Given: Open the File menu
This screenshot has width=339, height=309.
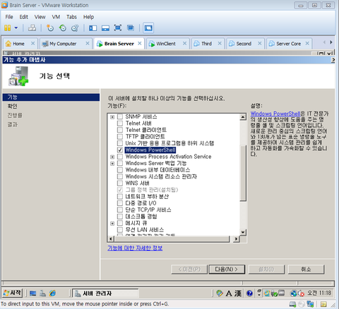Looking at the screenshot, I should coord(9,17).
